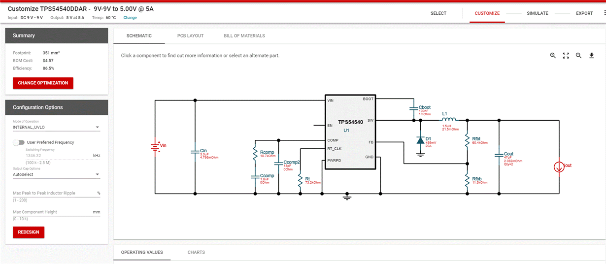Viewport: 606px width, 264px height.
Task: Select the Cin input capacitor
Action: [x=195, y=152]
